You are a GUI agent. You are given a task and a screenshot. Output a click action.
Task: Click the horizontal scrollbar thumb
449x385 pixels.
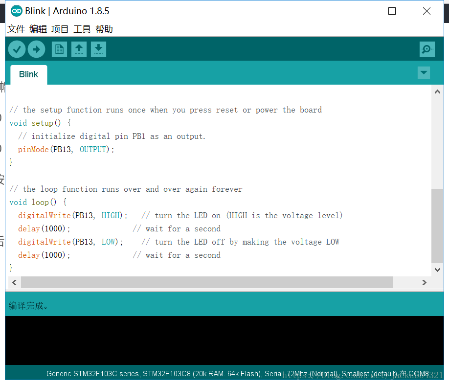(x=207, y=282)
